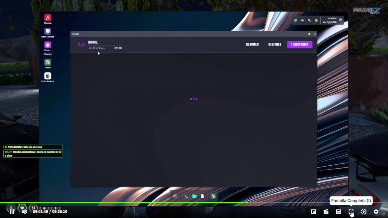Mute the video player volume

click(x=25, y=212)
